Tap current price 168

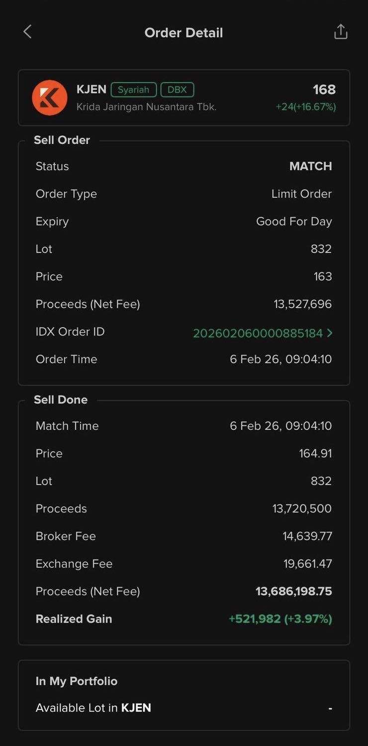tap(324, 90)
